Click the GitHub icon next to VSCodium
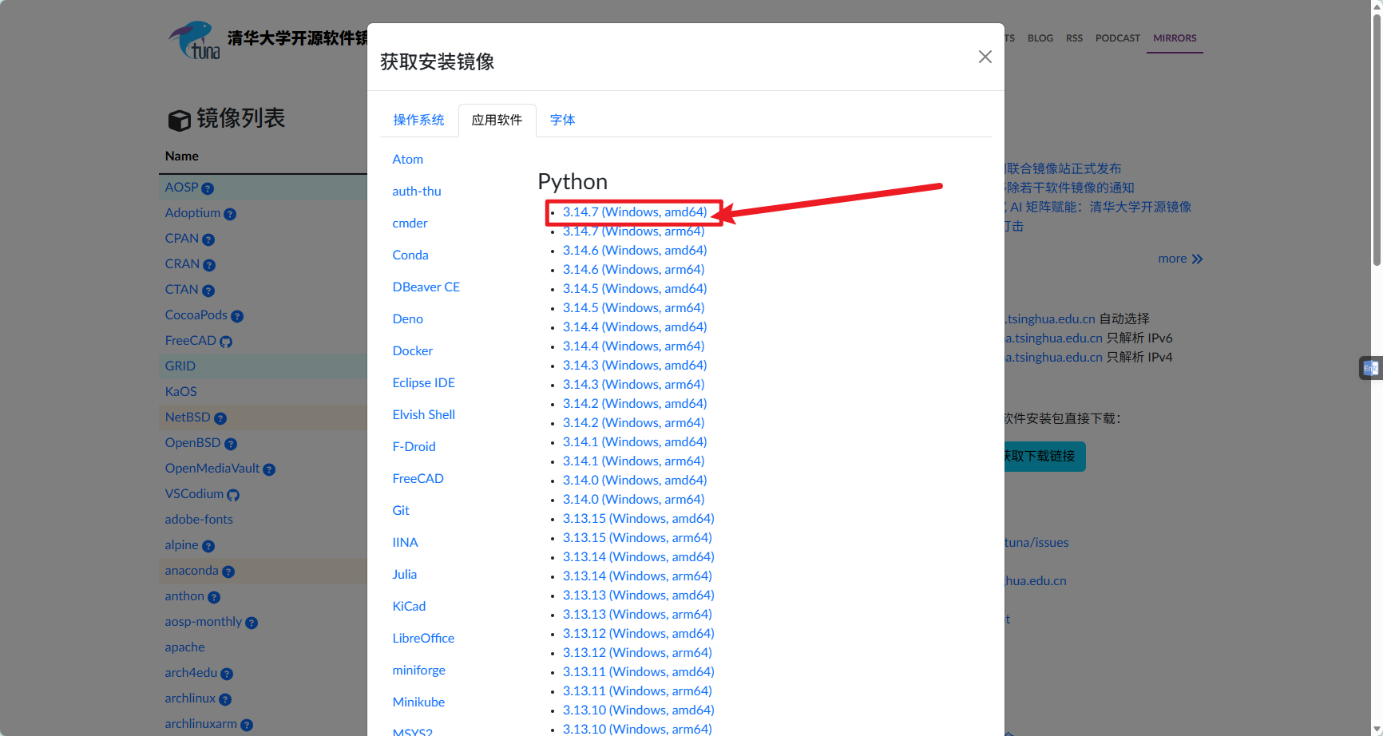The height and width of the screenshot is (736, 1383). 233,495
